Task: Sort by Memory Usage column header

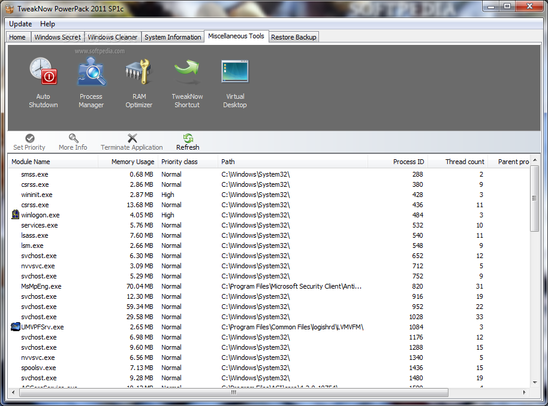Action: [x=128, y=162]
